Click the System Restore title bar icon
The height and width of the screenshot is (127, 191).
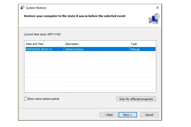click(22, 8)
